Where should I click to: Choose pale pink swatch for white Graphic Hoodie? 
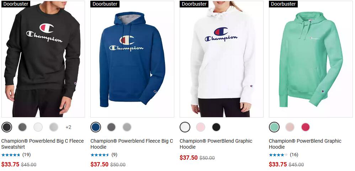(201, 127)
